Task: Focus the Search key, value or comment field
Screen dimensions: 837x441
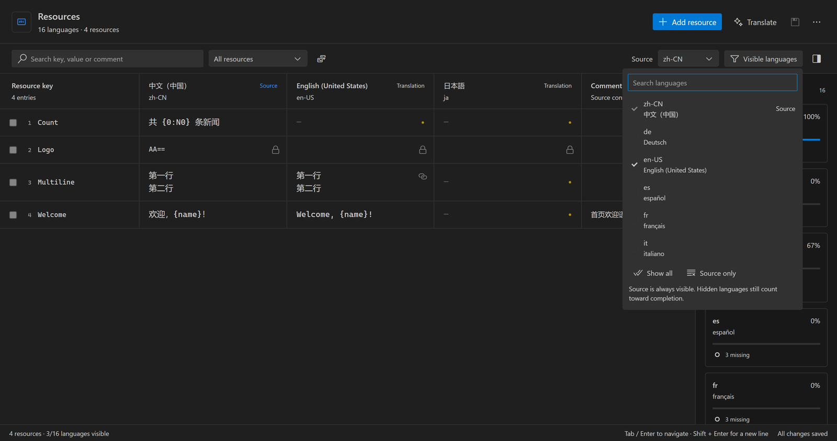Action: click(107, 59)
